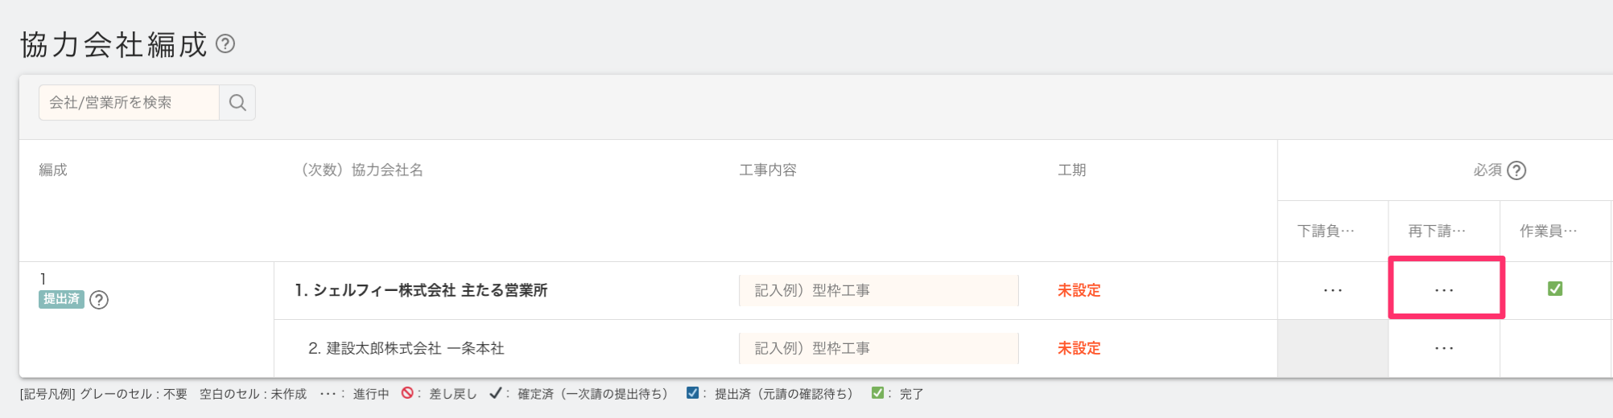Click the 下請負… column header
This screenshot has height=418, width=1613.
[1326, 232]
